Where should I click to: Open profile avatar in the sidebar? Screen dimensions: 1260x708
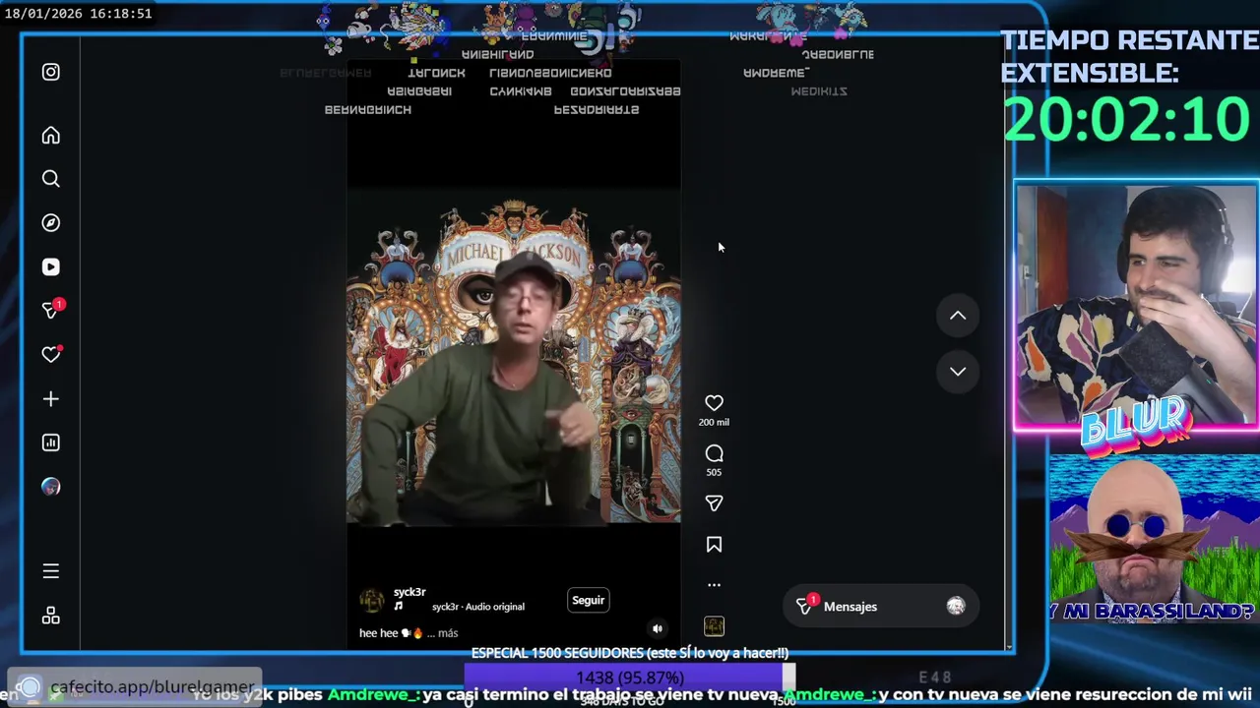(51, 487)
